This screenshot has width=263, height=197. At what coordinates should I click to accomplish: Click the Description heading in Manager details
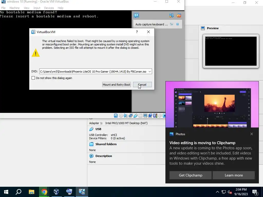[104, 156]
